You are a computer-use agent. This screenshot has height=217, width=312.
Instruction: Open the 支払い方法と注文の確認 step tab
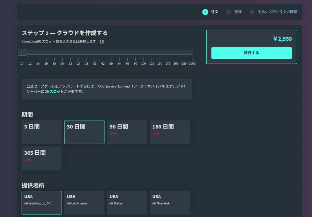[277, 12]
